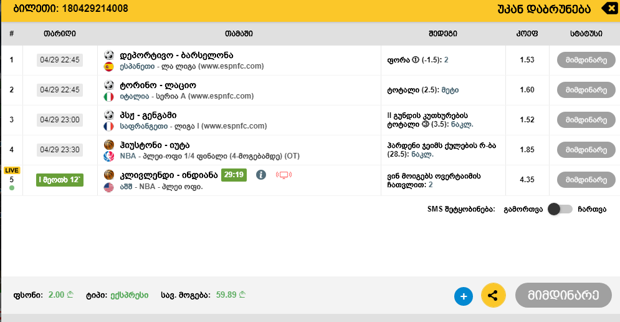
Task: Click 'ესპანეთი' country link
Action: 137,66
